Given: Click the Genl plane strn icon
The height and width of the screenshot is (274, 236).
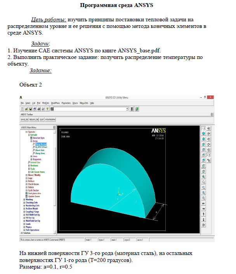Looking at the screenshot, I should click(26, 193).
